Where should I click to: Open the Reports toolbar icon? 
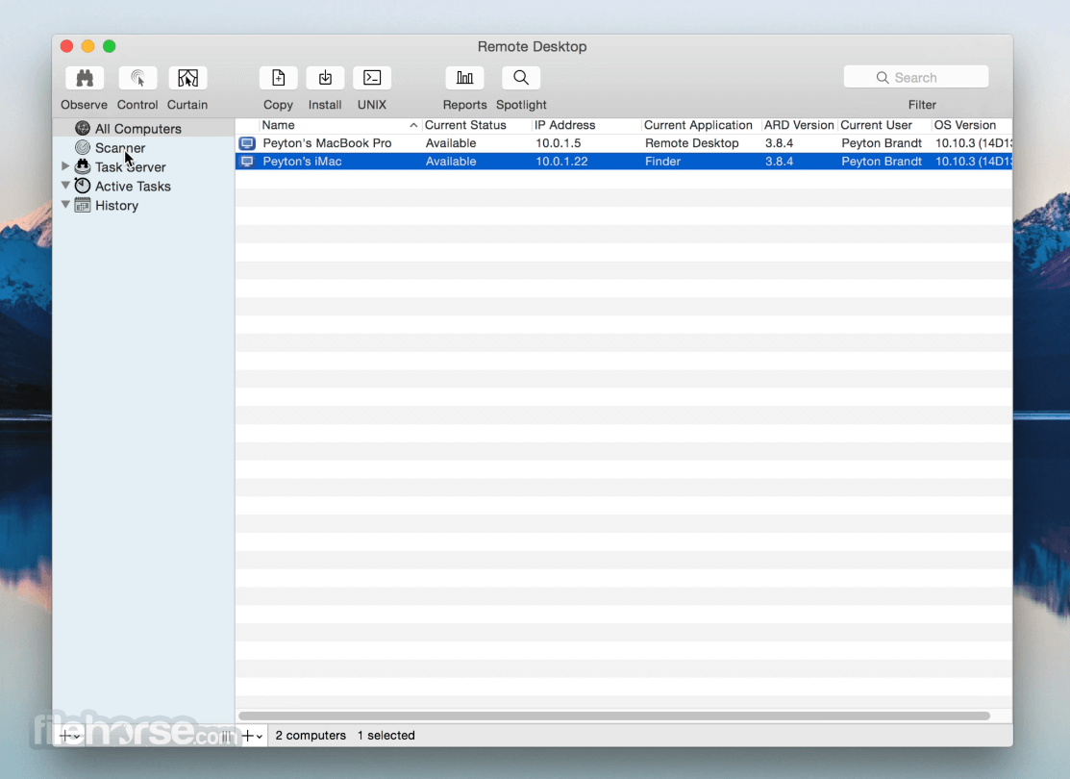pyautogui.click(x=464, y=78)
